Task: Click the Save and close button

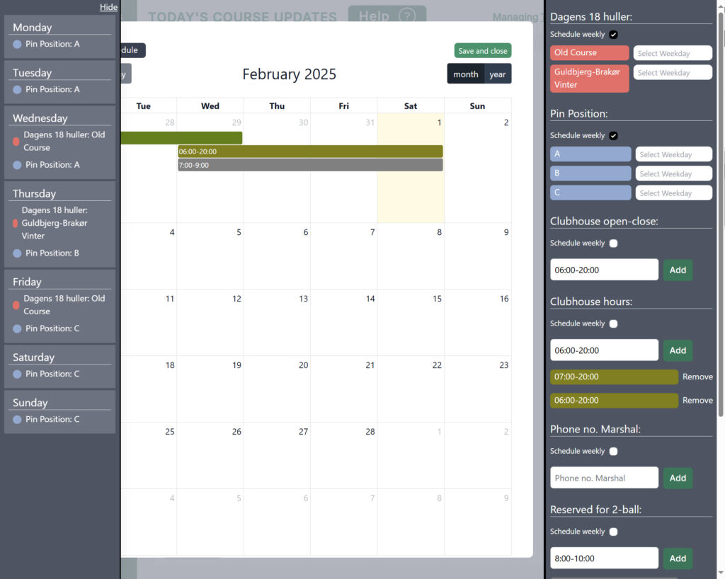Action: point(482,51)
